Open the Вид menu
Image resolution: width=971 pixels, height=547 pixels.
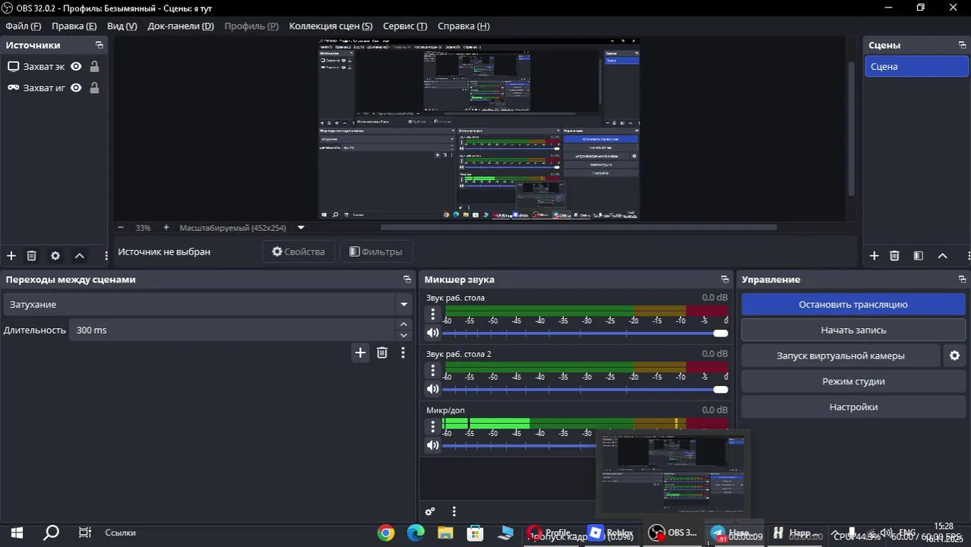[x=122, y=26]
